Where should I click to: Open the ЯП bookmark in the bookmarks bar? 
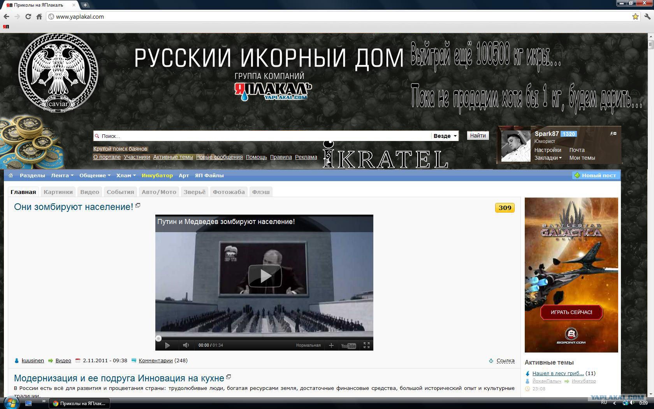[x=6, y=26]
